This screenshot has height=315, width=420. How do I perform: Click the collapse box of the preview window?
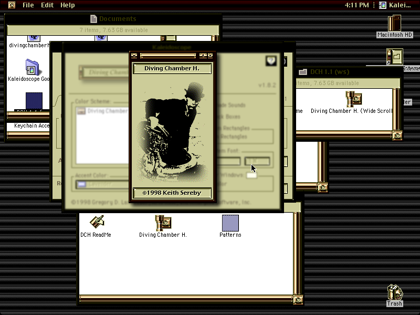(211, 56)
